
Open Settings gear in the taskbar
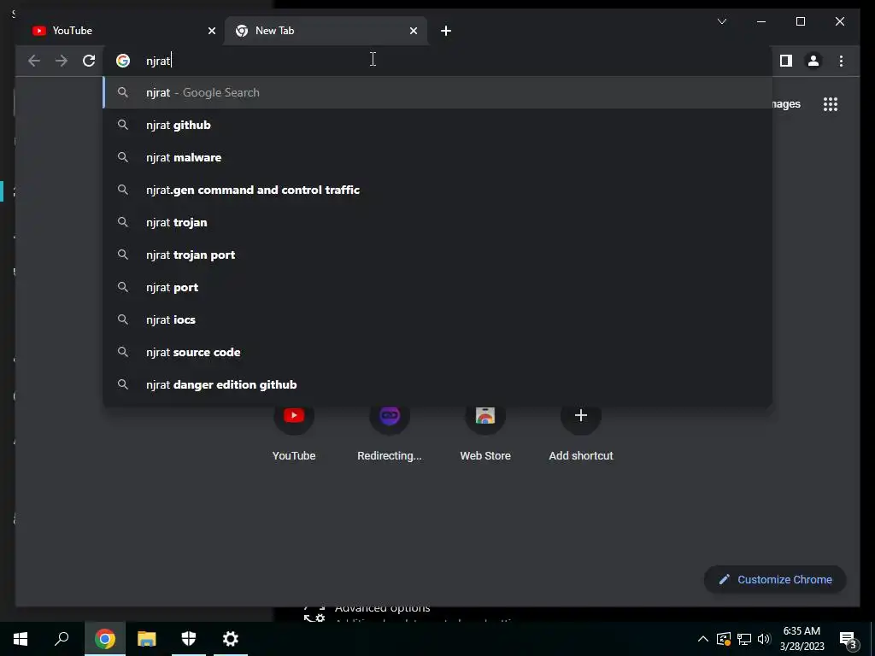pos(231,639)
